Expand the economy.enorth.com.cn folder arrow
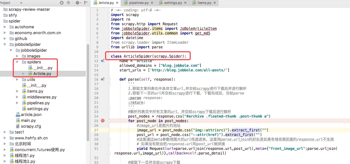The height and width of the screenshot is (164, 350). (5, 33)
